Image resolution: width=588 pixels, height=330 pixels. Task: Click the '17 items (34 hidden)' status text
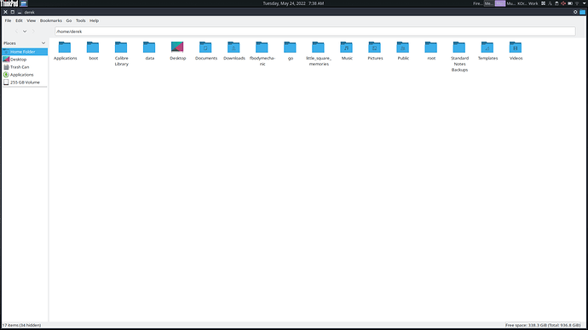point(22,325)
